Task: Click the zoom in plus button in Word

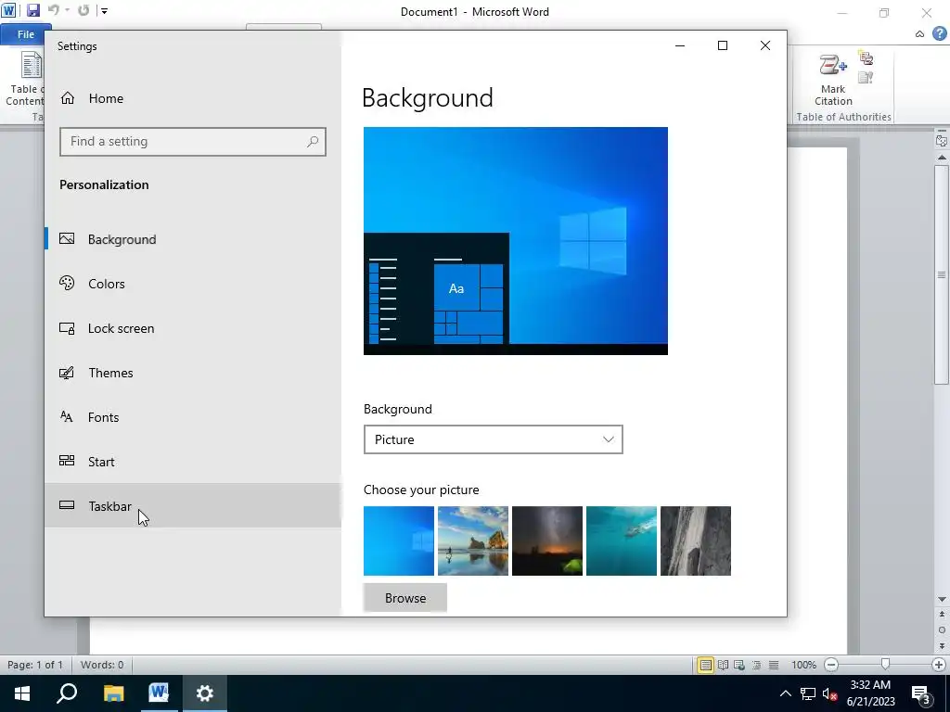Action: click(939, 665)
